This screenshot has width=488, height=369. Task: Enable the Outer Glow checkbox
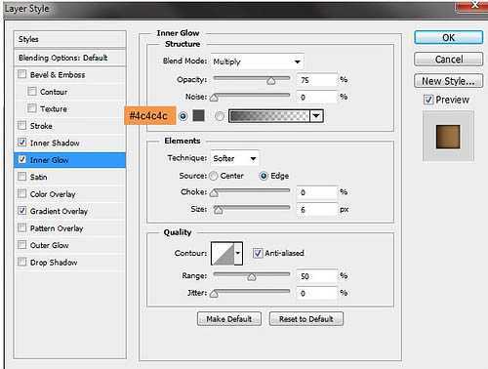[x=21, y=245]
